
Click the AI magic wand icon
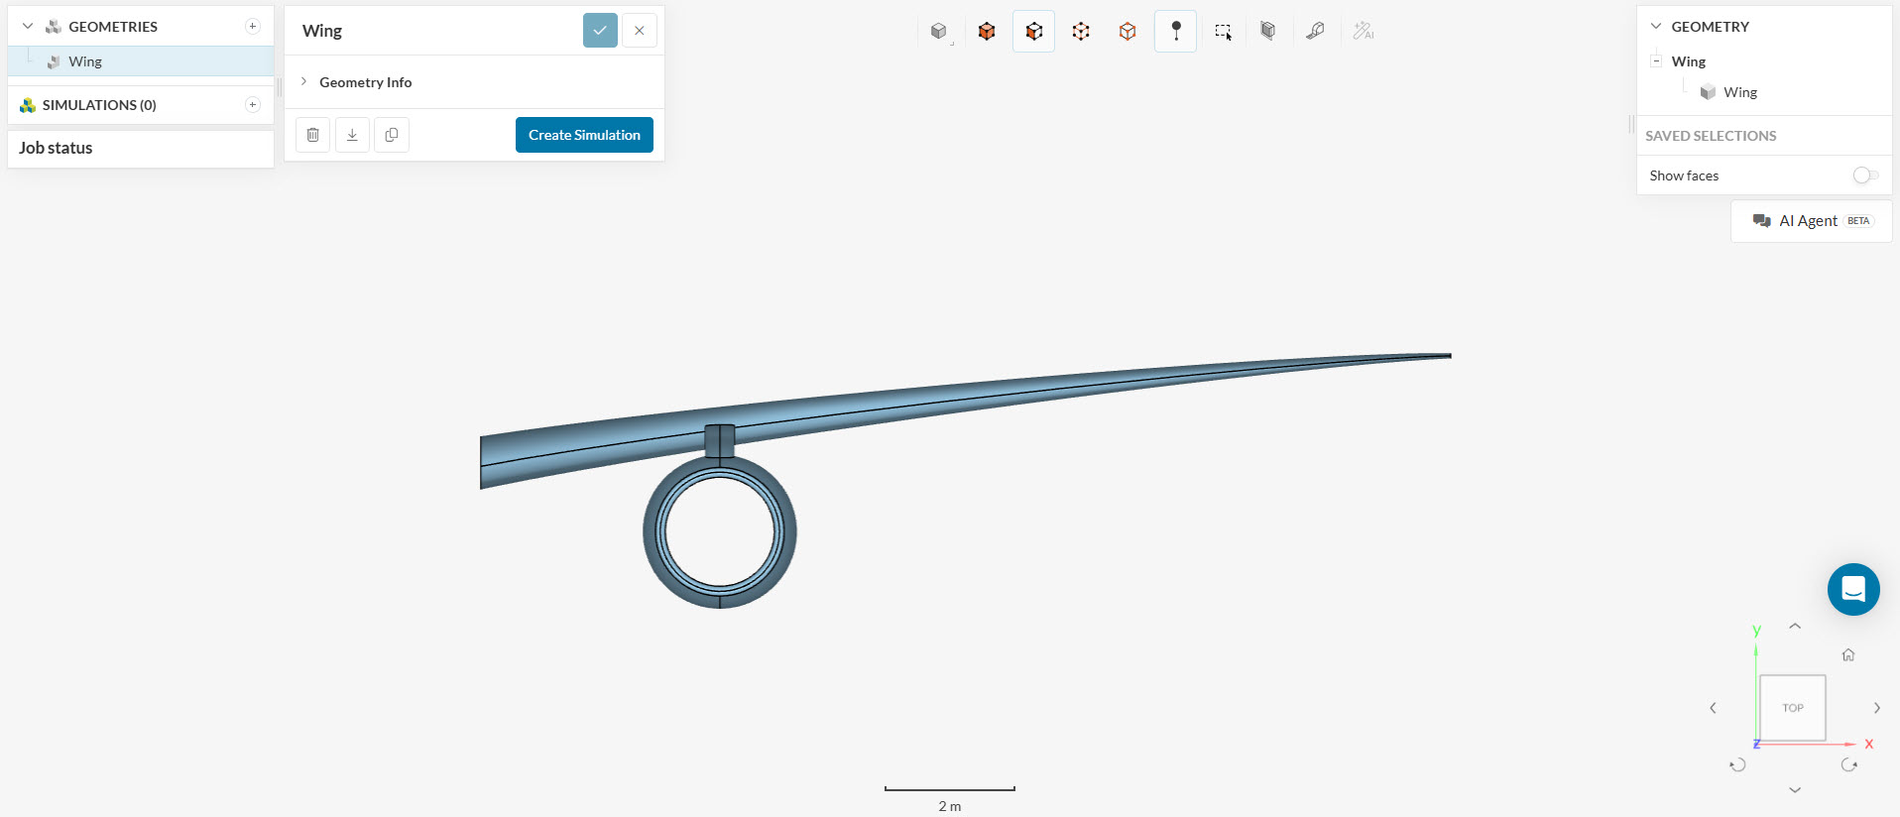1364,32
